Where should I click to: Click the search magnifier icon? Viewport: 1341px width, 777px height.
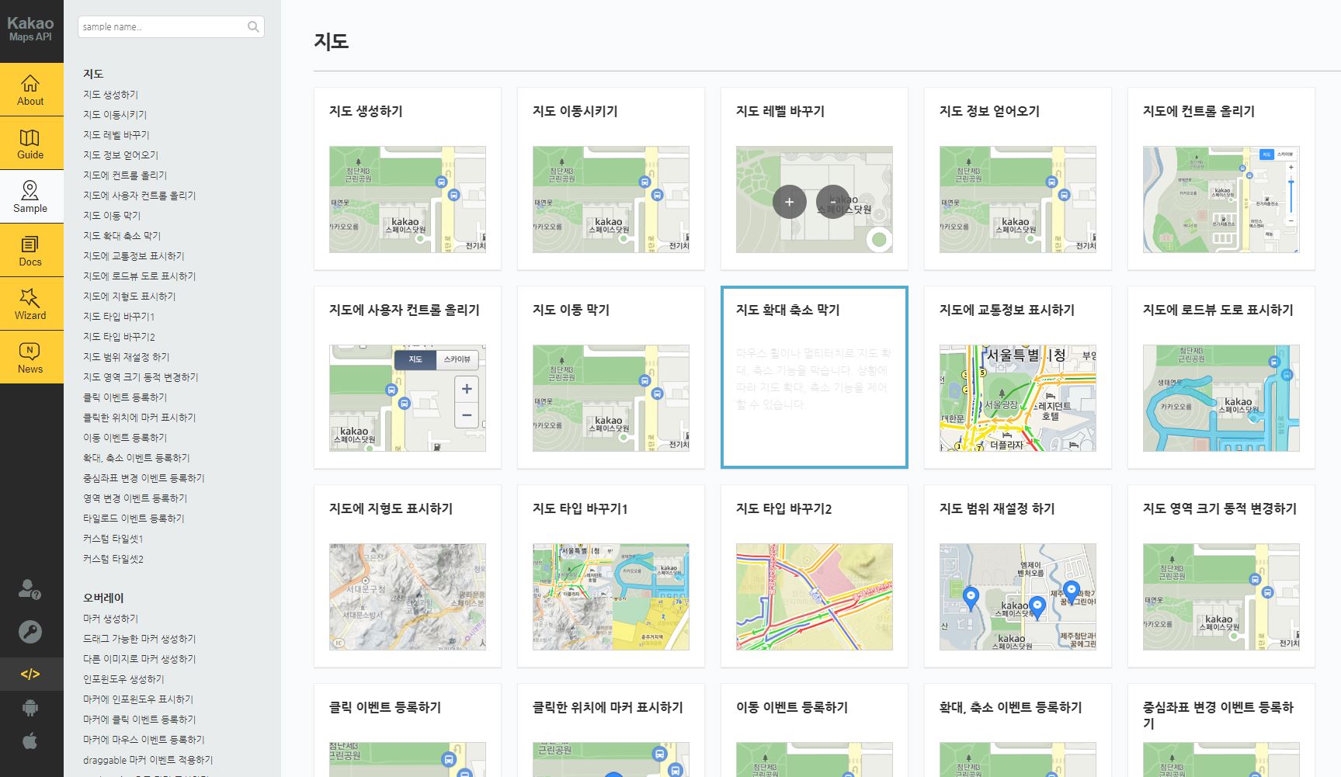(x=253, y=27)
